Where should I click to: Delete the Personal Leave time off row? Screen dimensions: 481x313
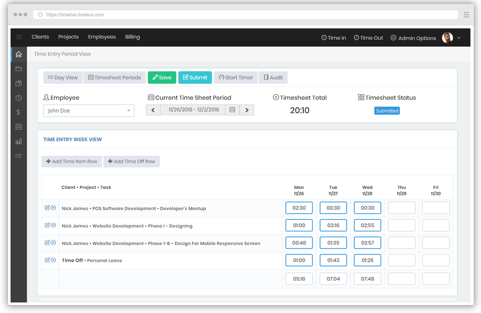point(53,260)
